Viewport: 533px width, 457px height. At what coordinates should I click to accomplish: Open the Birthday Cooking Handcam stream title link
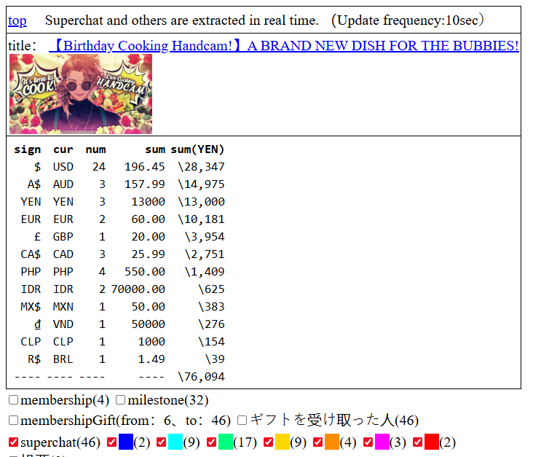(x=284, y=46)
